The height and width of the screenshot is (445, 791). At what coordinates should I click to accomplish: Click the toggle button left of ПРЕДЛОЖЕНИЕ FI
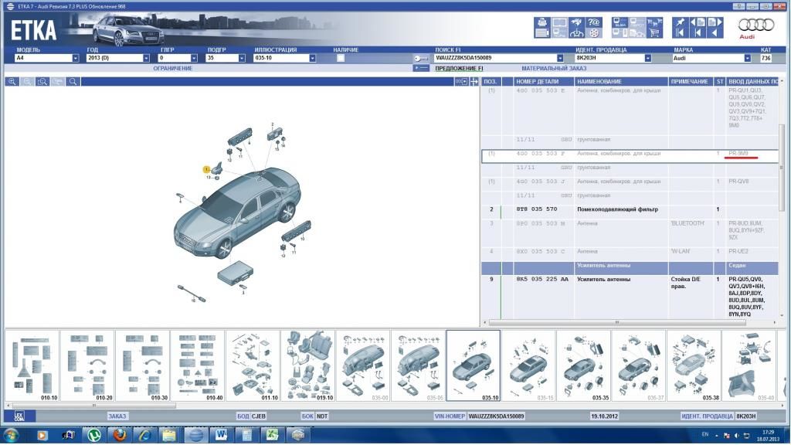point(421,68)
